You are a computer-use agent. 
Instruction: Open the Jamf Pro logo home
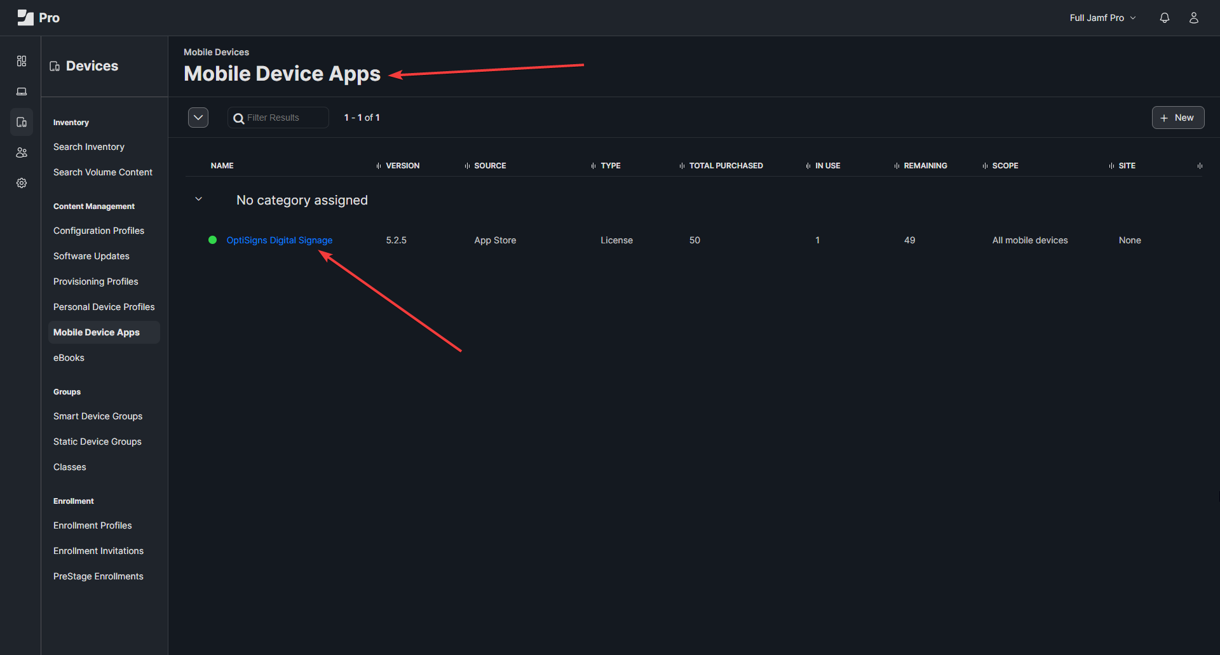38,18
